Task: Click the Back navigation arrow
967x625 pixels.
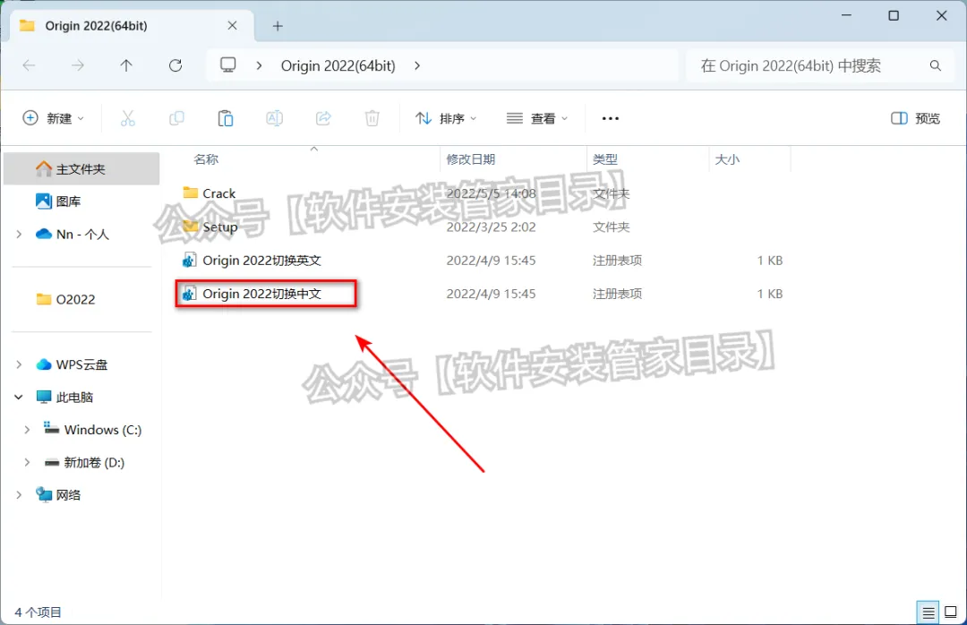Action: point(29,65)
